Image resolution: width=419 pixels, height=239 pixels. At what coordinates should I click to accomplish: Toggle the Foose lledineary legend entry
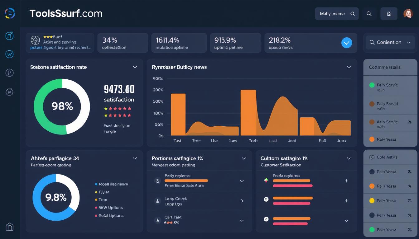click(x=111, y=184)
